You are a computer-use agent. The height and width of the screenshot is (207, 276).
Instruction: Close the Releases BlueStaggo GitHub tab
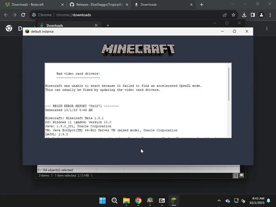click(x=127, y=5)
